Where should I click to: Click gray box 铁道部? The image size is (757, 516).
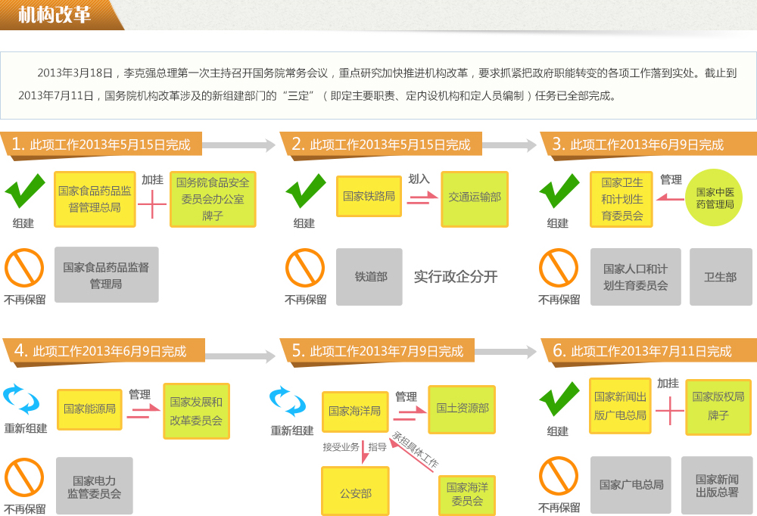tap(369, 277)
